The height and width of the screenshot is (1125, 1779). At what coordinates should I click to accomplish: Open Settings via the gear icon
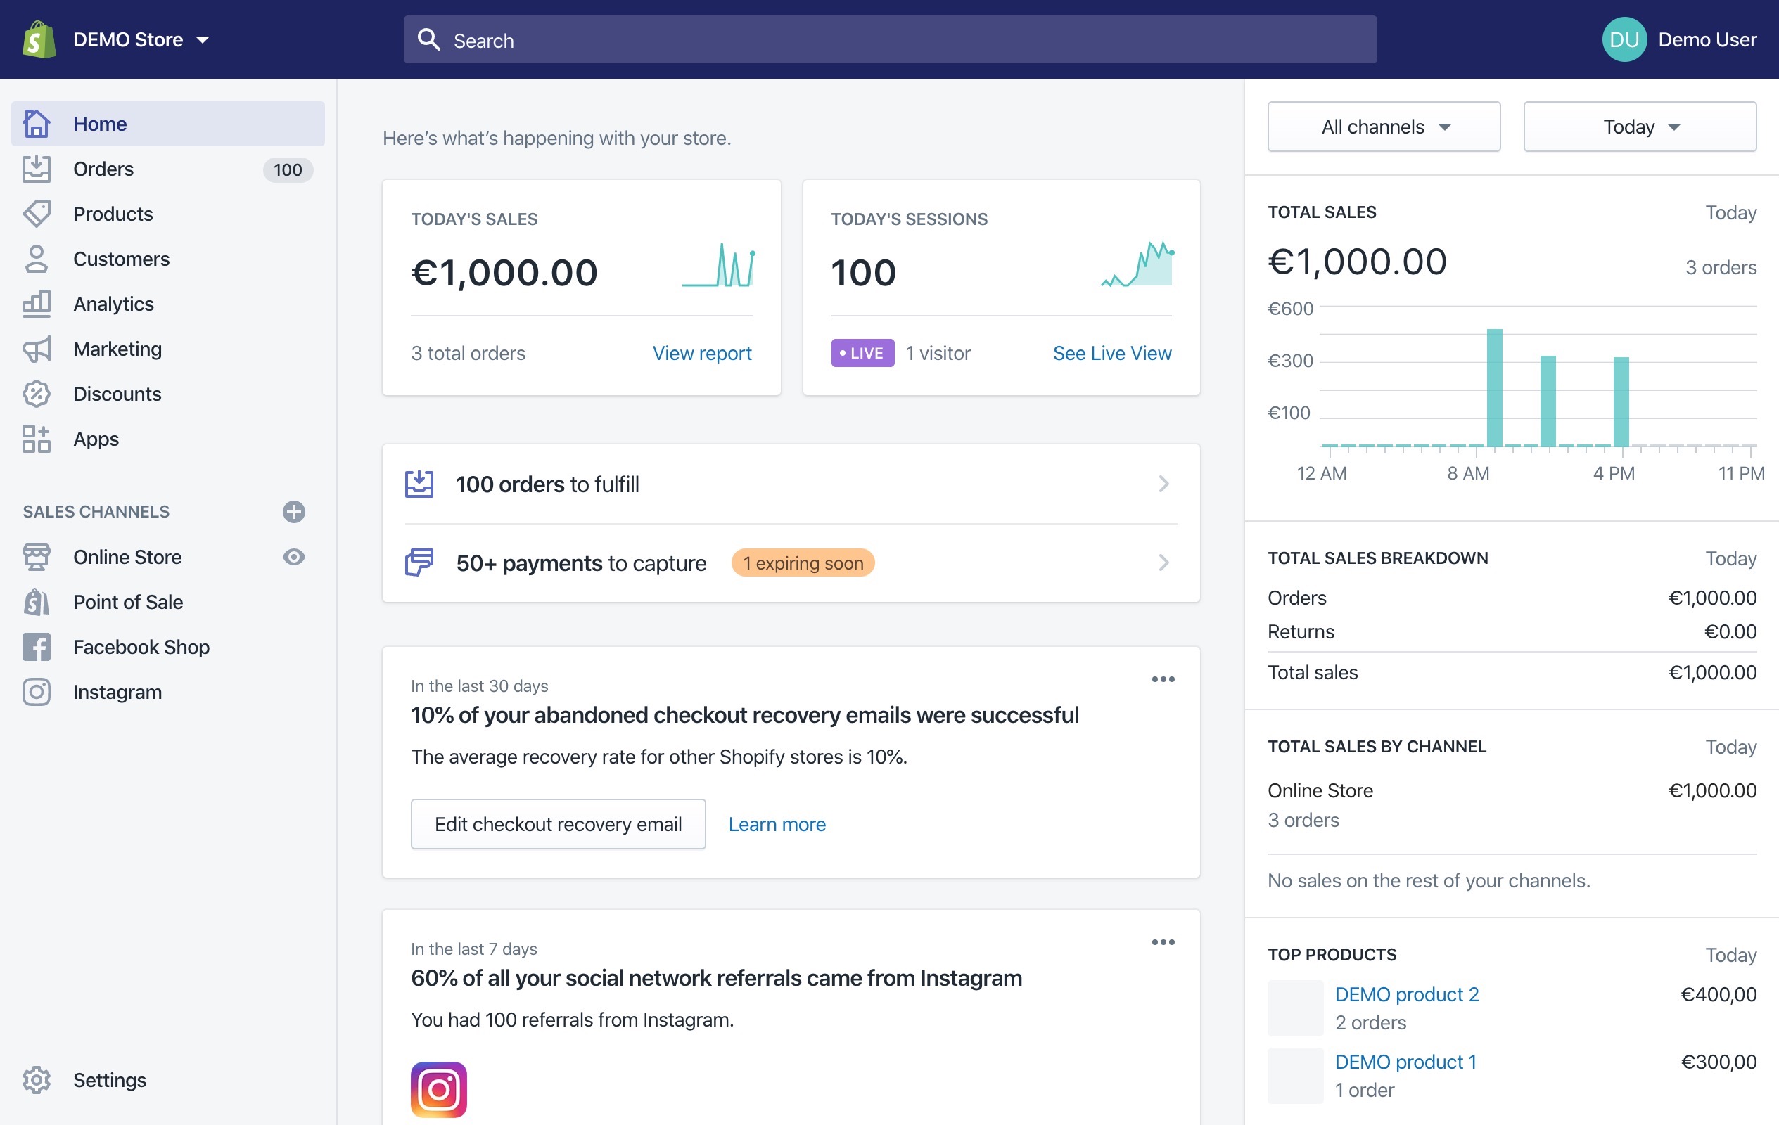pyautogui.click(x=36, y=1079)
